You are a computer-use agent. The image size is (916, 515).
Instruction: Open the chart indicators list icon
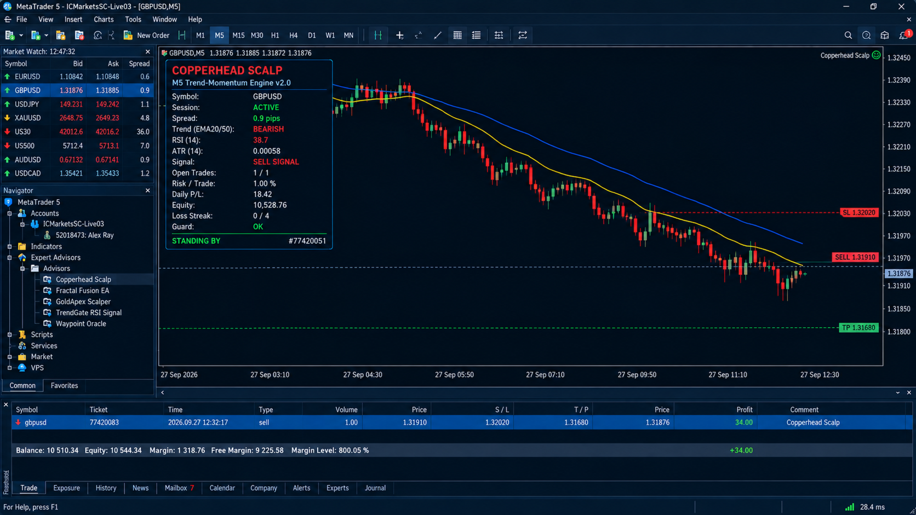(x=476, y=35)
